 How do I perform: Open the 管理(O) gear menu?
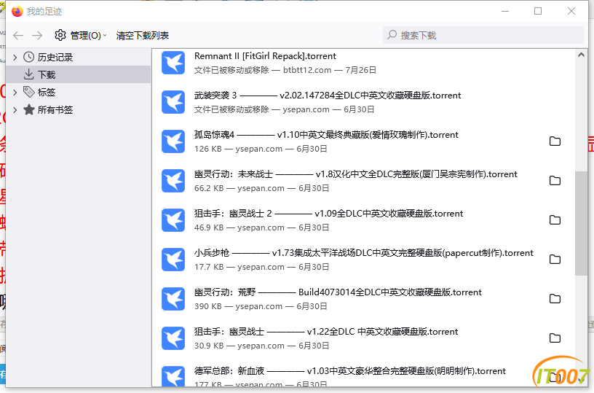(x=81, y=35)
